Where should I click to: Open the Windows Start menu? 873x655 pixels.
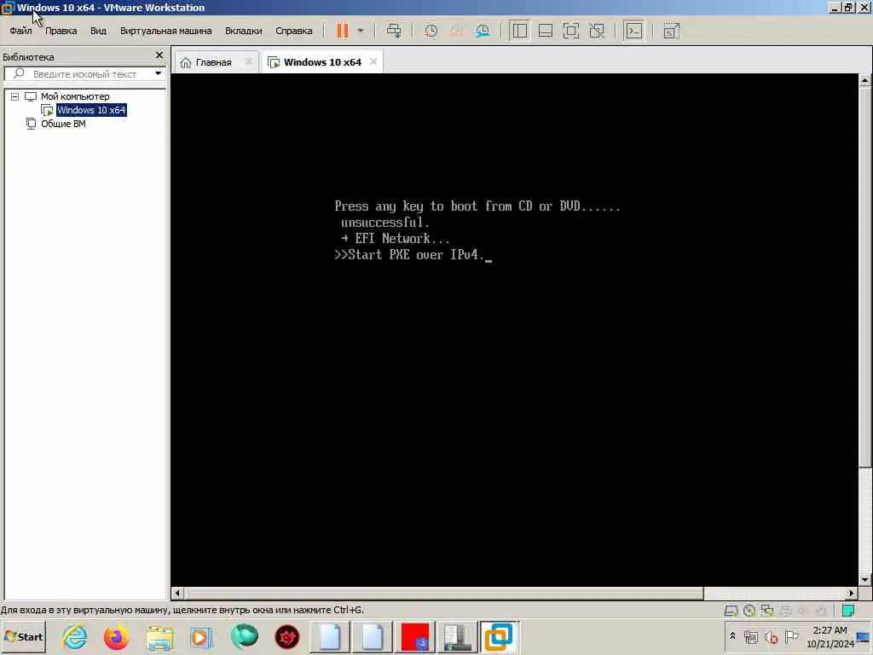click(x=23, y=636)
